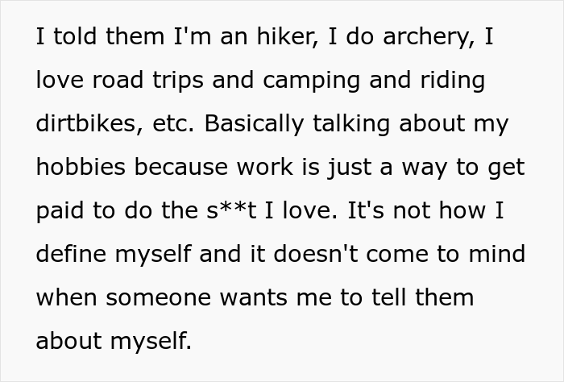Click the word "define"
The image size is (564, 382).
point(69,255)
